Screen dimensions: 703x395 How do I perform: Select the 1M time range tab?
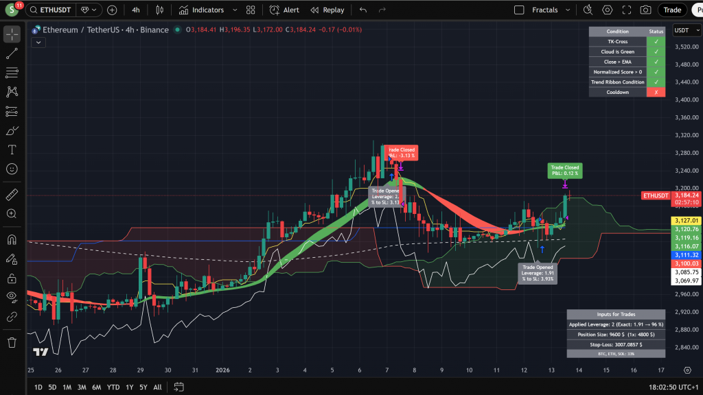(67, 387)
